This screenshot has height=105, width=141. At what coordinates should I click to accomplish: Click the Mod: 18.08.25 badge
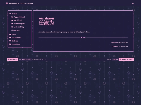tap(126, 59)
